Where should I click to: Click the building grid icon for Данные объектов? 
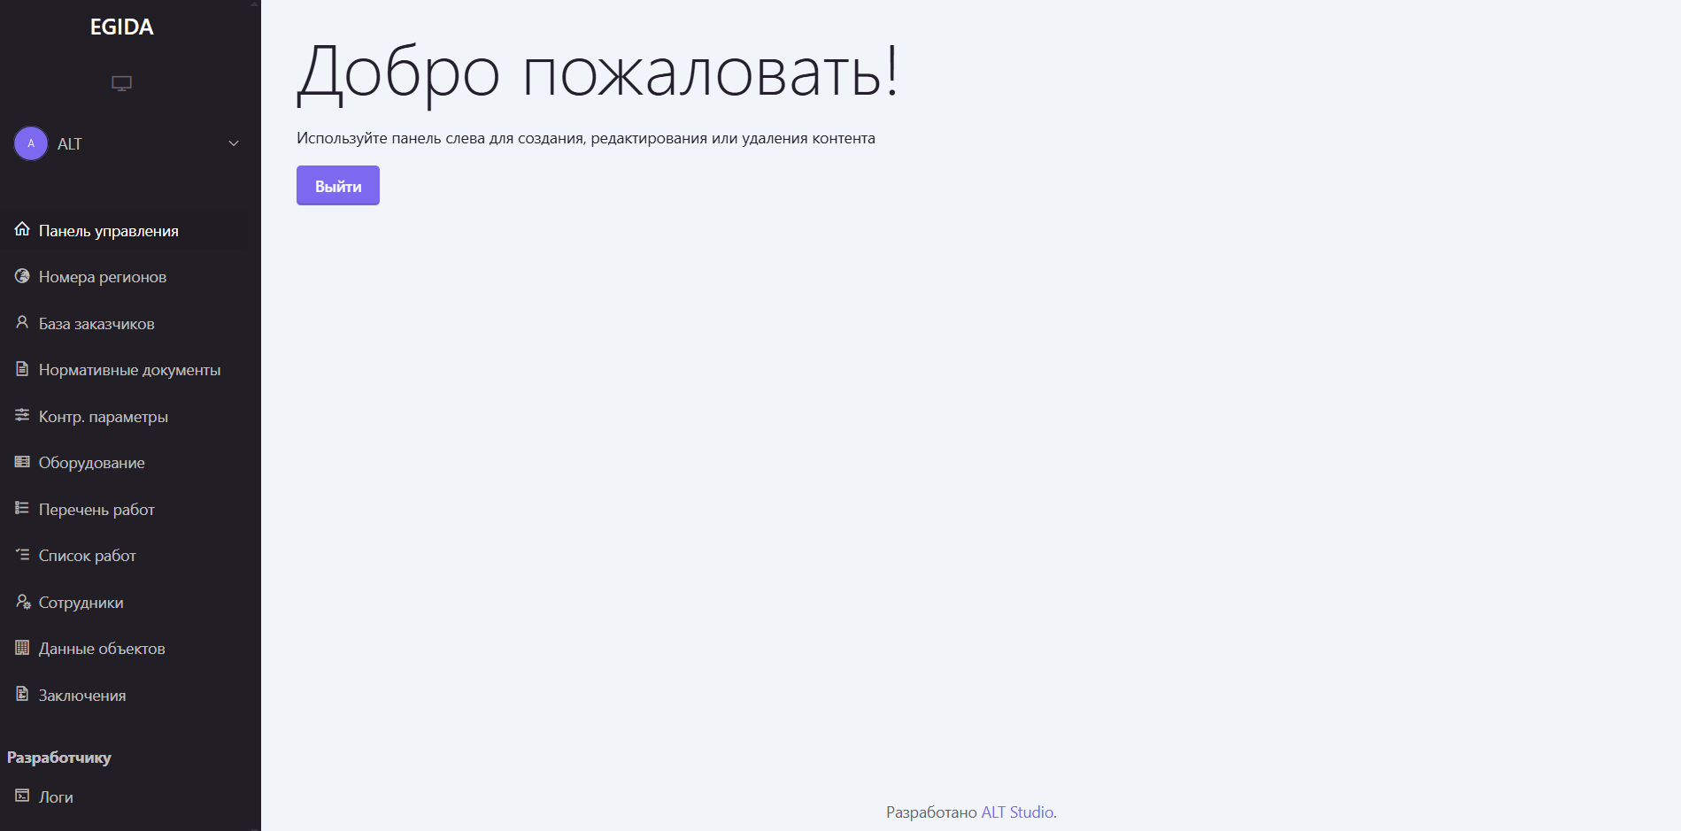[x=22, y=648]
